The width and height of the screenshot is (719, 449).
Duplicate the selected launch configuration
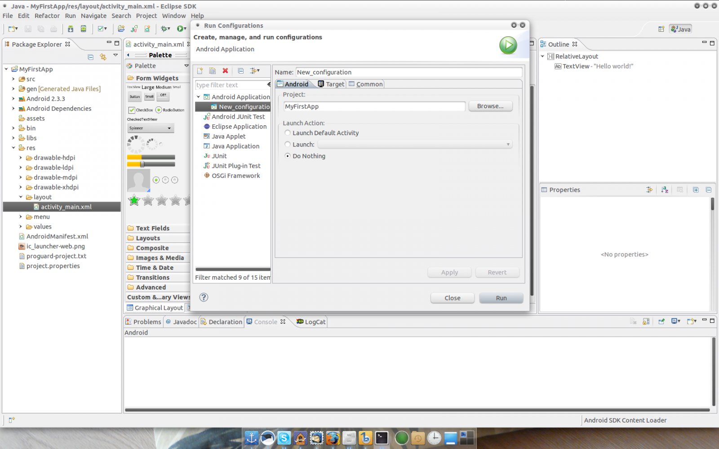point(213,71)
